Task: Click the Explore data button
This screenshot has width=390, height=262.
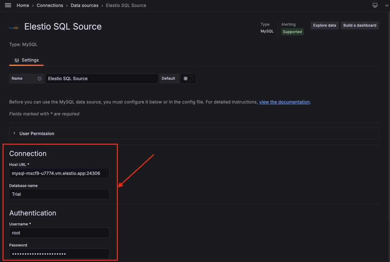Action: 324,25
